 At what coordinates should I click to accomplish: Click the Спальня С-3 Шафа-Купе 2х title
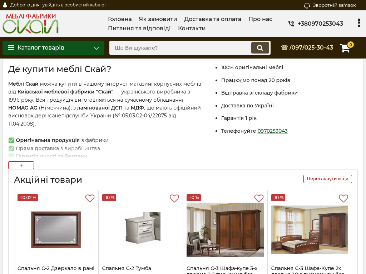(306, 268)
